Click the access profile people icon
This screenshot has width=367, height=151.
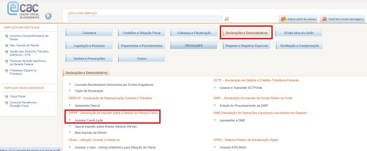pos(284,19)
